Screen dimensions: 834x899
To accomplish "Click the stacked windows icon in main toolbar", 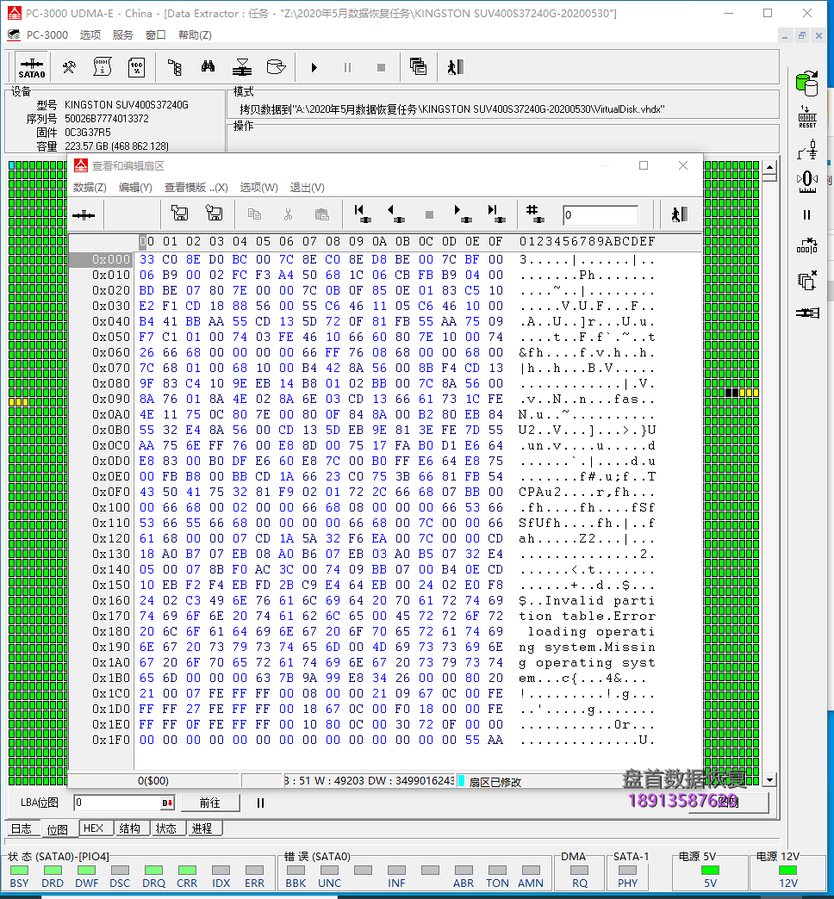I will pyautogui.click(x=418, y=67).
